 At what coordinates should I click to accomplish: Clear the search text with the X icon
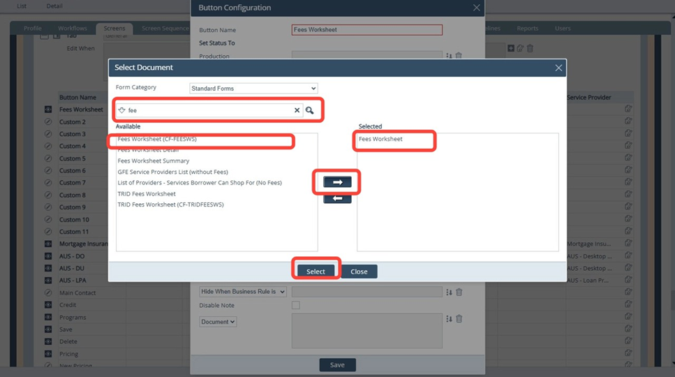[x=297, y=110]
